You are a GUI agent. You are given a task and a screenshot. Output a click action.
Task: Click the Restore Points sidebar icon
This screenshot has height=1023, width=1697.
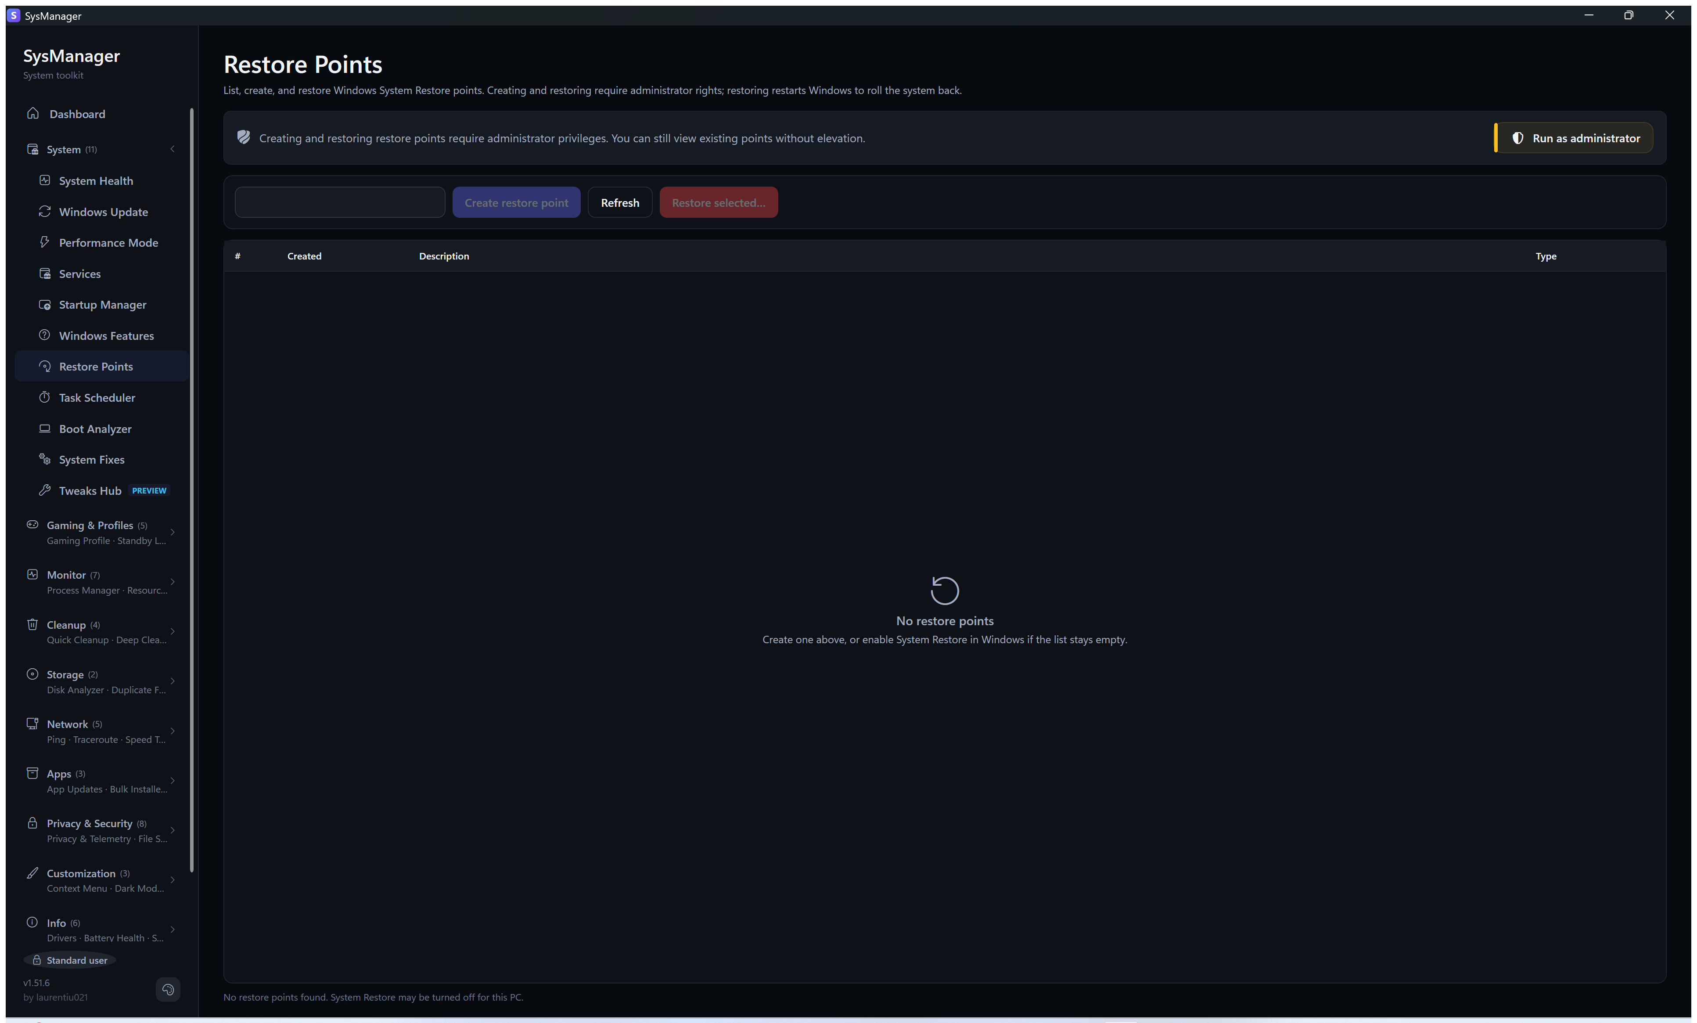tap(45, 367)
